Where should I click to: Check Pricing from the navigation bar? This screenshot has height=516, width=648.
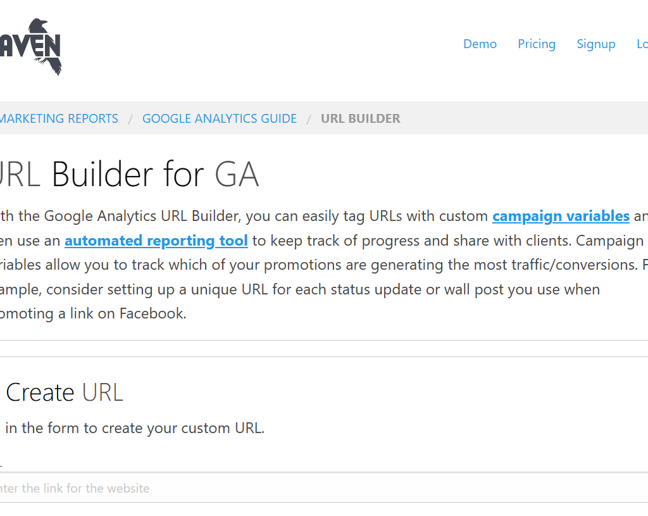point(536,44)
